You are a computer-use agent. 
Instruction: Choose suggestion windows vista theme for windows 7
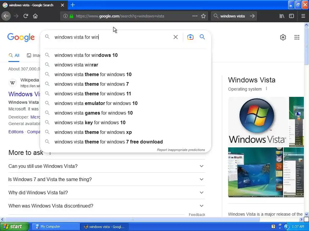[x=126, y=84]
